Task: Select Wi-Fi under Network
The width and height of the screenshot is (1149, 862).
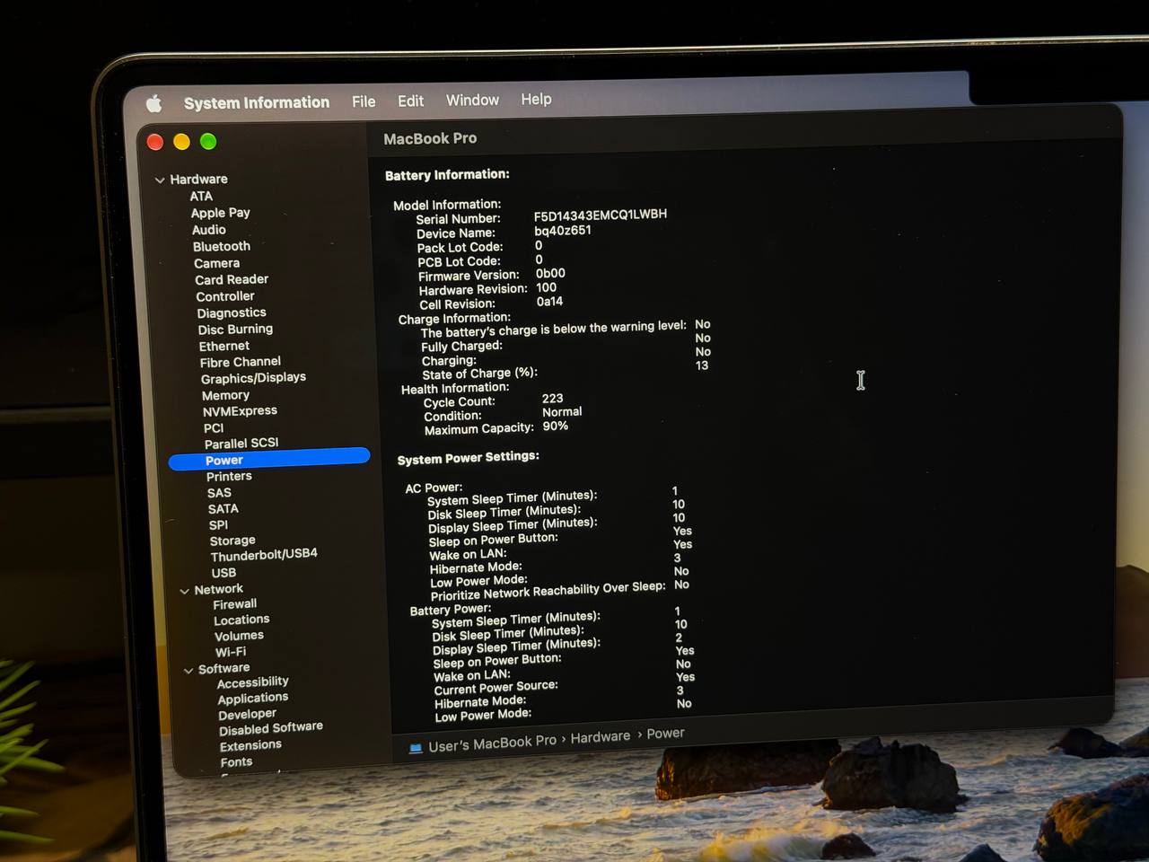Action: 231,652
